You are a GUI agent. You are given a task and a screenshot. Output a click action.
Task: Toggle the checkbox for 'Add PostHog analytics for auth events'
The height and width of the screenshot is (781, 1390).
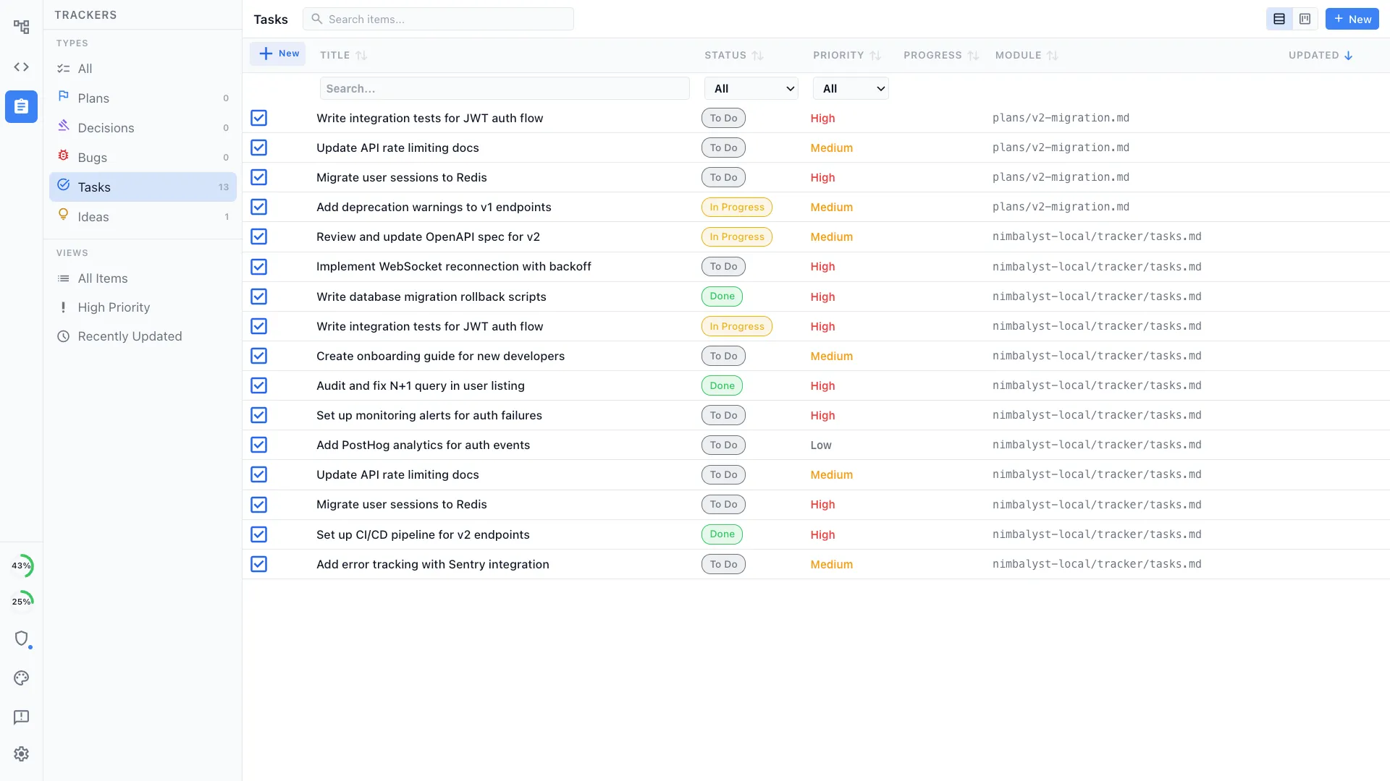[x=259, y=445]
